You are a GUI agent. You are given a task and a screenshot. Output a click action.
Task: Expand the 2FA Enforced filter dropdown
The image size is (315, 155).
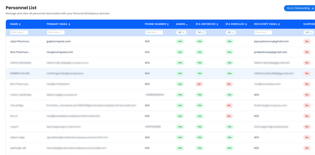coord(201,33)
